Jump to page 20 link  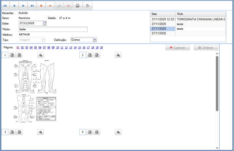tap(101, 47)
